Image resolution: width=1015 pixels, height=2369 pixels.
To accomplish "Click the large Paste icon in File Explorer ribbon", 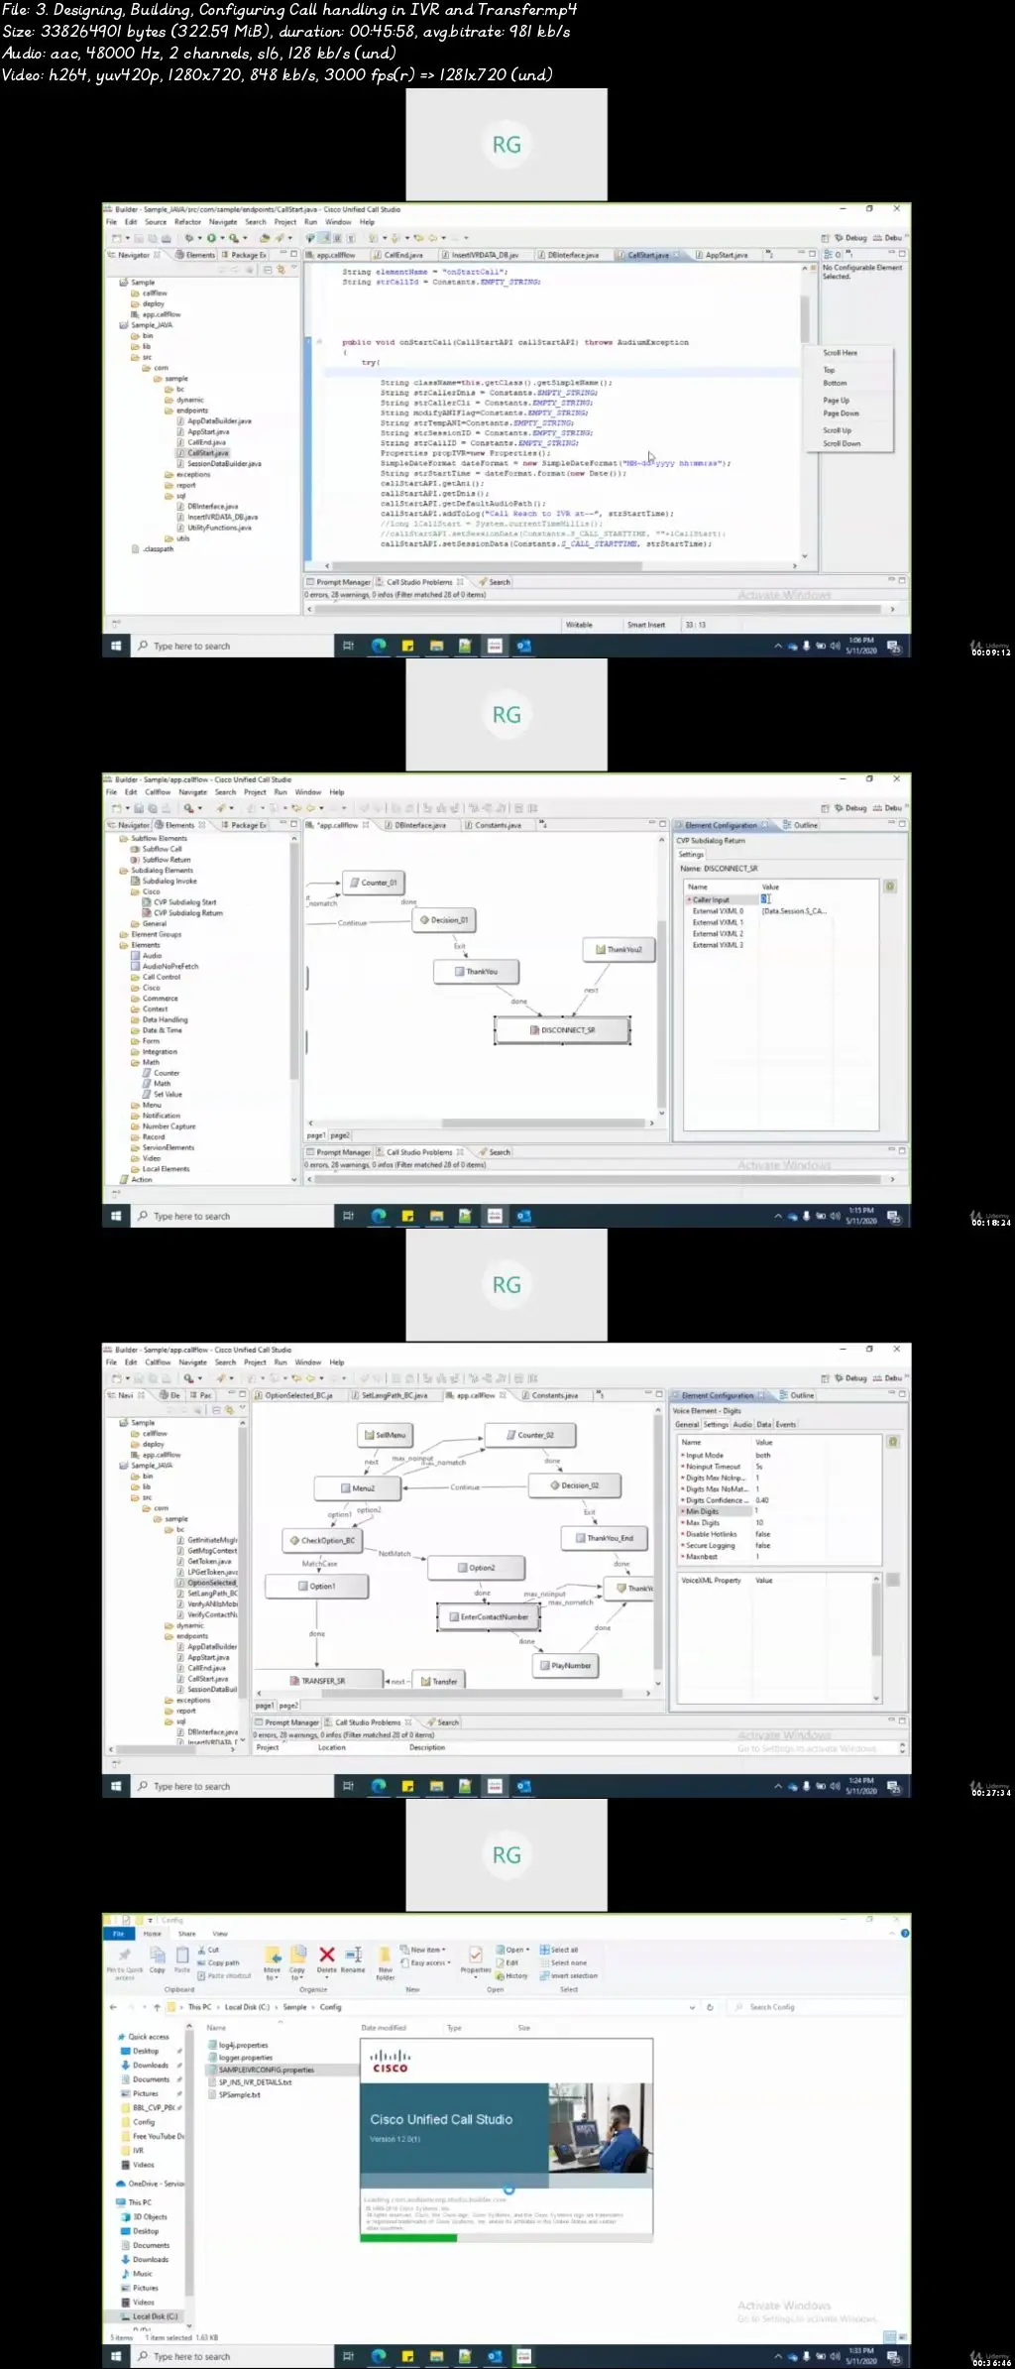I will click(x=182, y=1960).
